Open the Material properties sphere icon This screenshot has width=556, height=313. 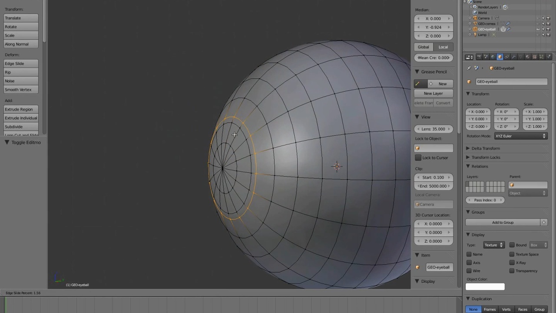coord(528,57)
